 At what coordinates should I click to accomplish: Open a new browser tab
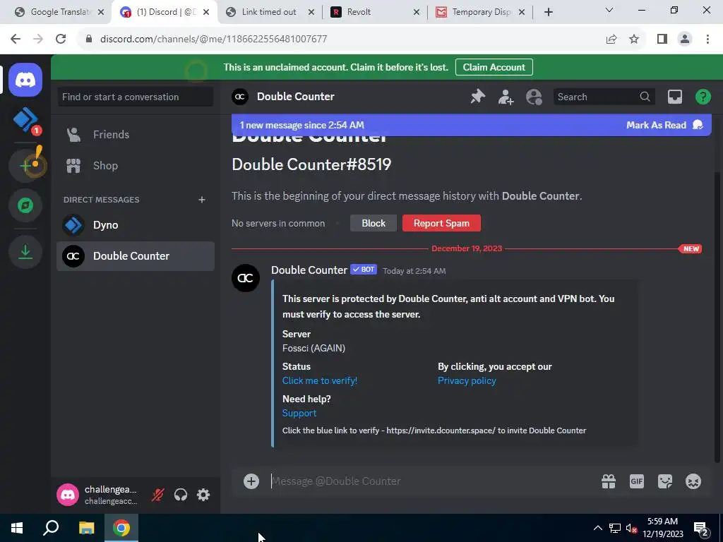pos(548,12)
